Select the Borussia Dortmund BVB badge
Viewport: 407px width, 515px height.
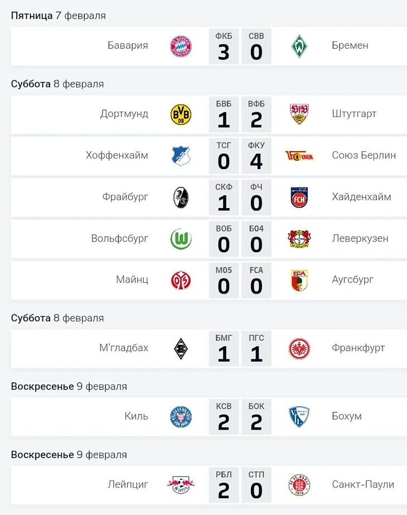(181, 114)
